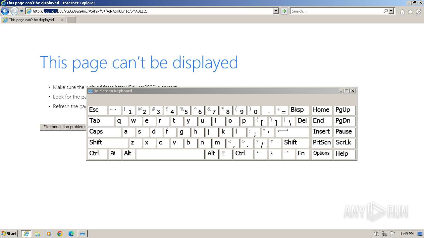424x238 pixels.
Task: Click the Home key on keyboard
Action: pos(322,110)
